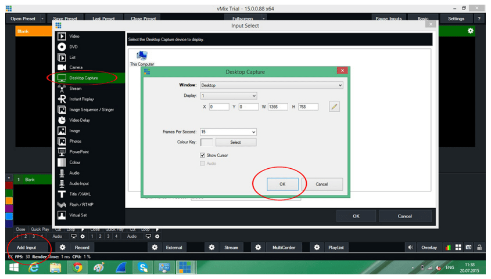The width and height of the screenshot is (491, 279).
Task: Open the preview window gear settings icon
Action: click(470, 31)
